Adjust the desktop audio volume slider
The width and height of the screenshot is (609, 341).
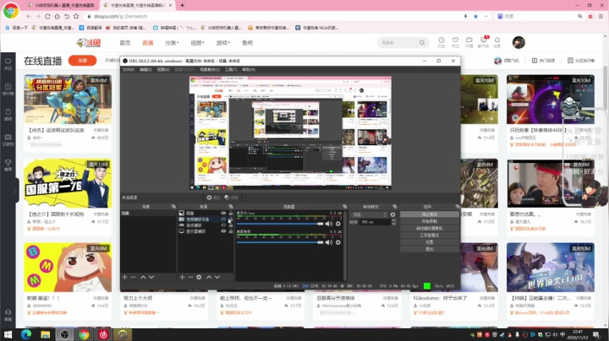coord(280,242)
